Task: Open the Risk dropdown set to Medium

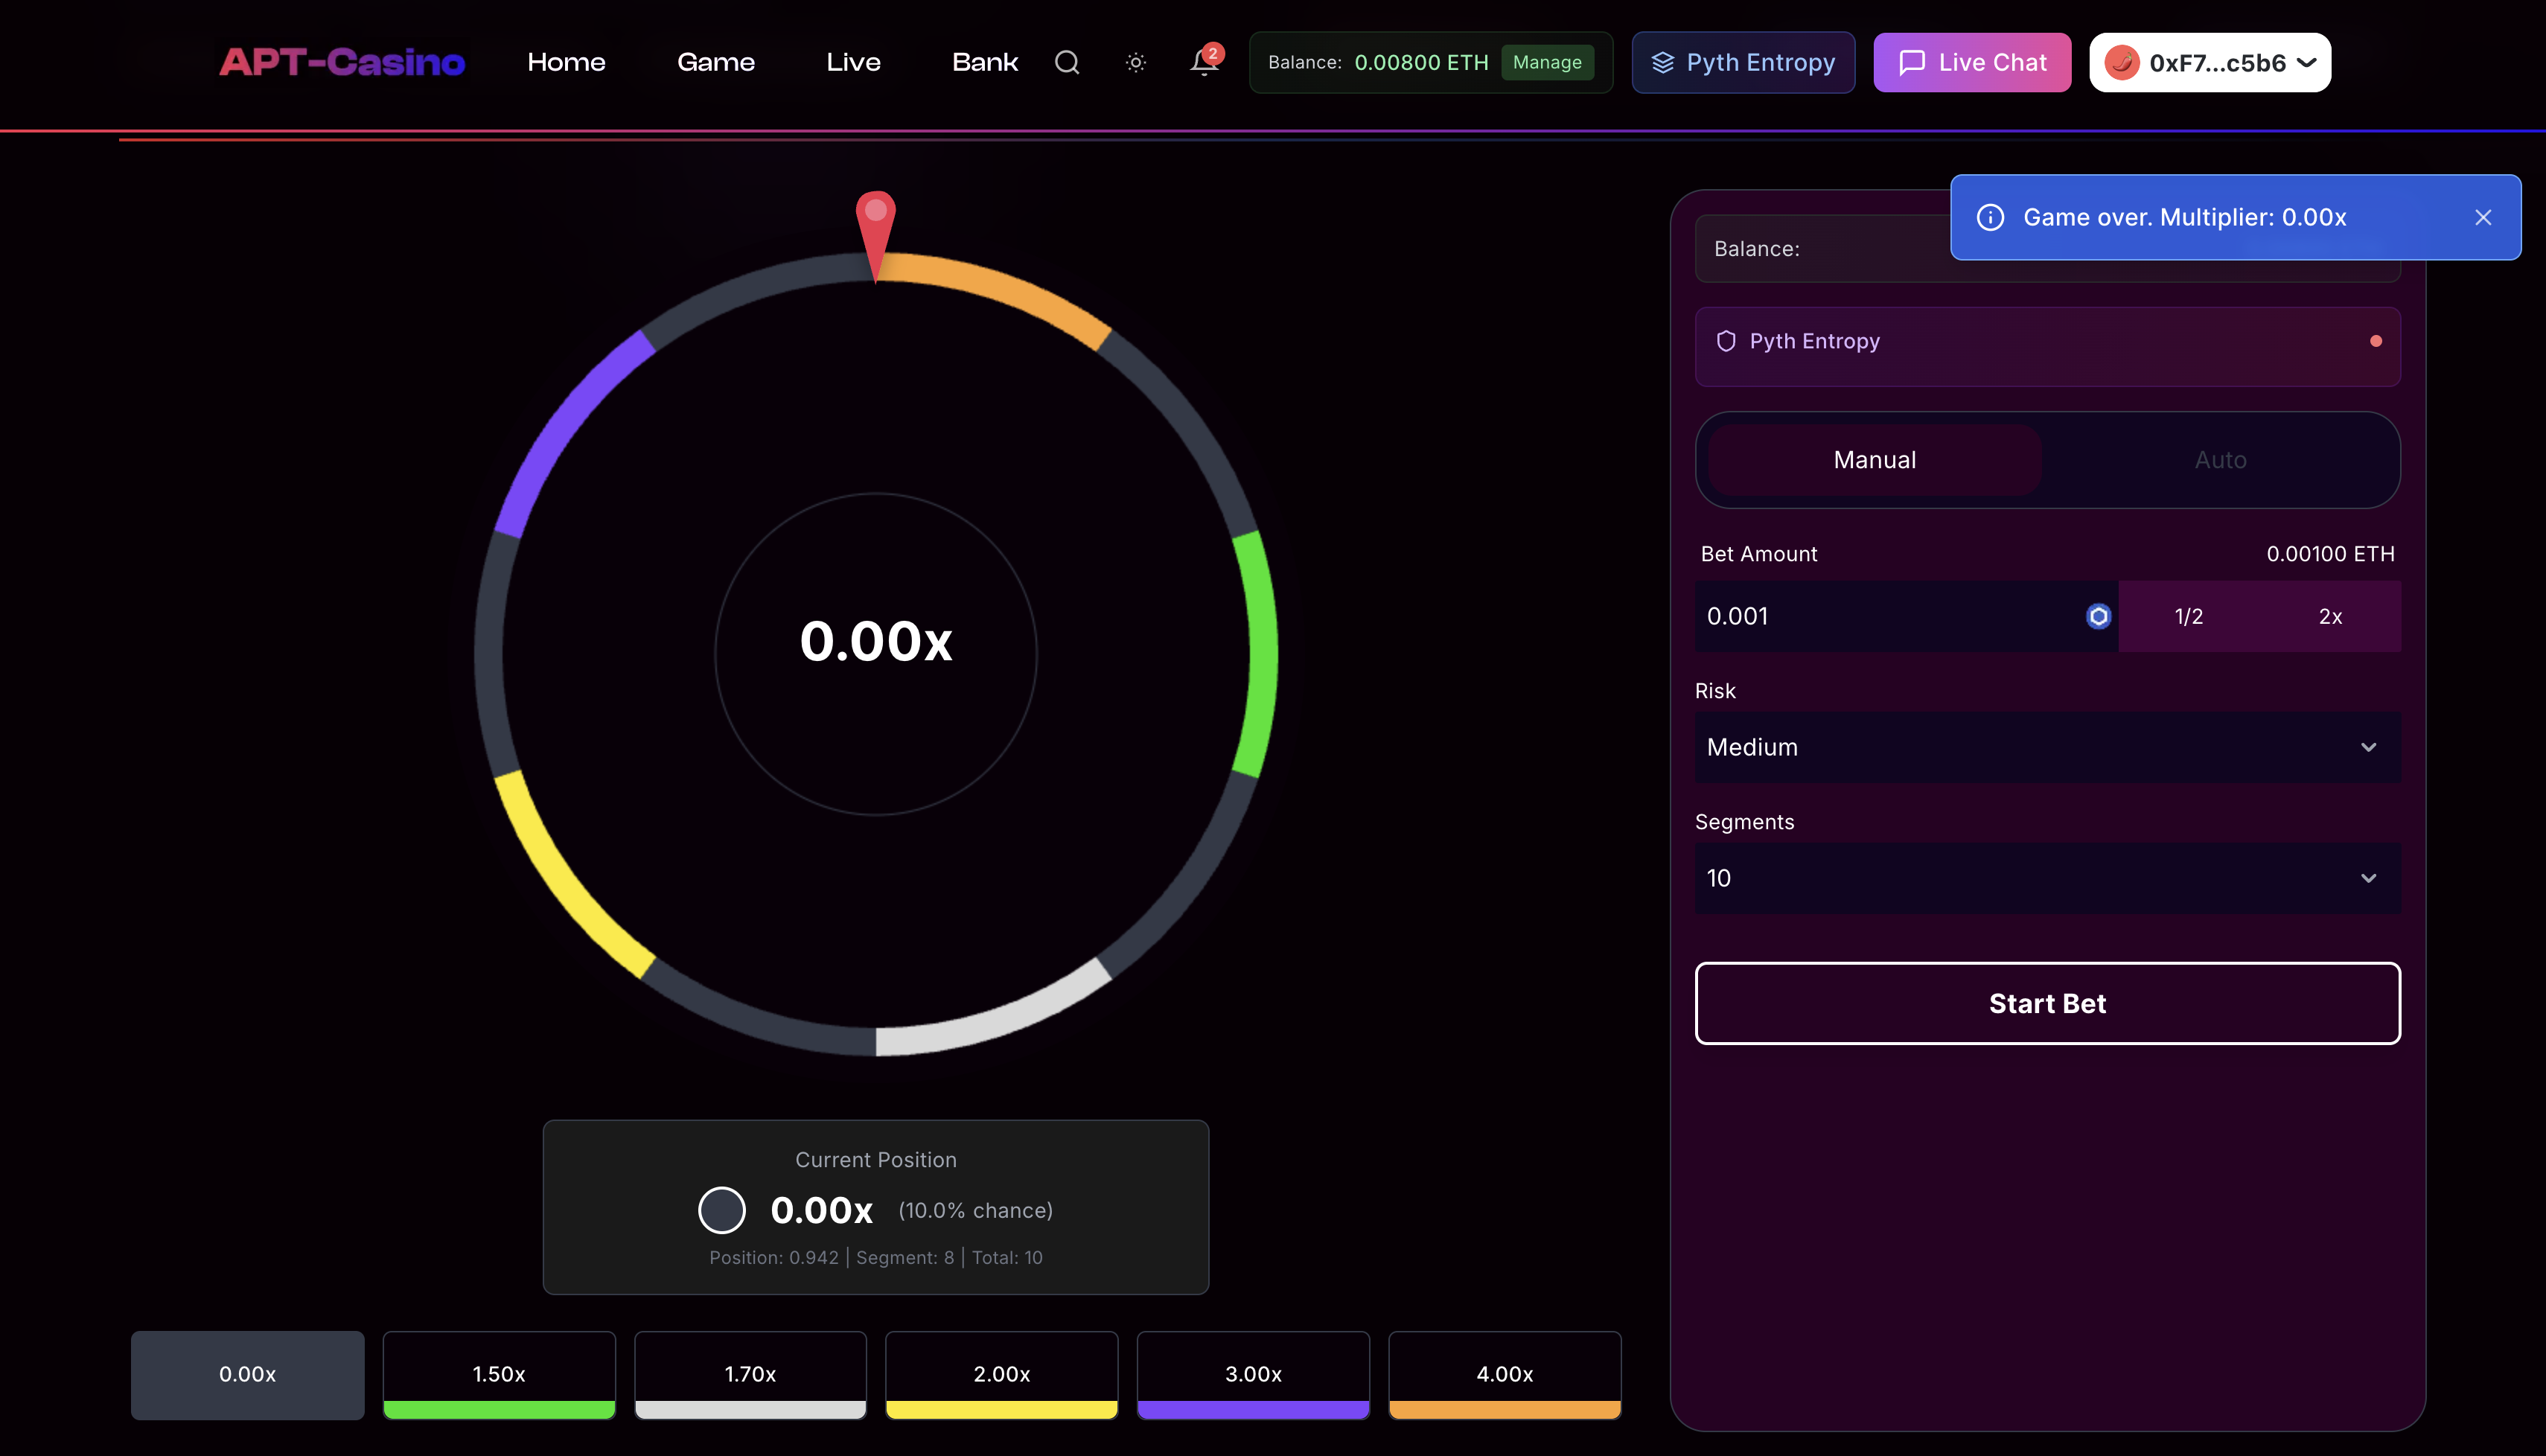Action: pyautogui.click(x=2047, y=747)
